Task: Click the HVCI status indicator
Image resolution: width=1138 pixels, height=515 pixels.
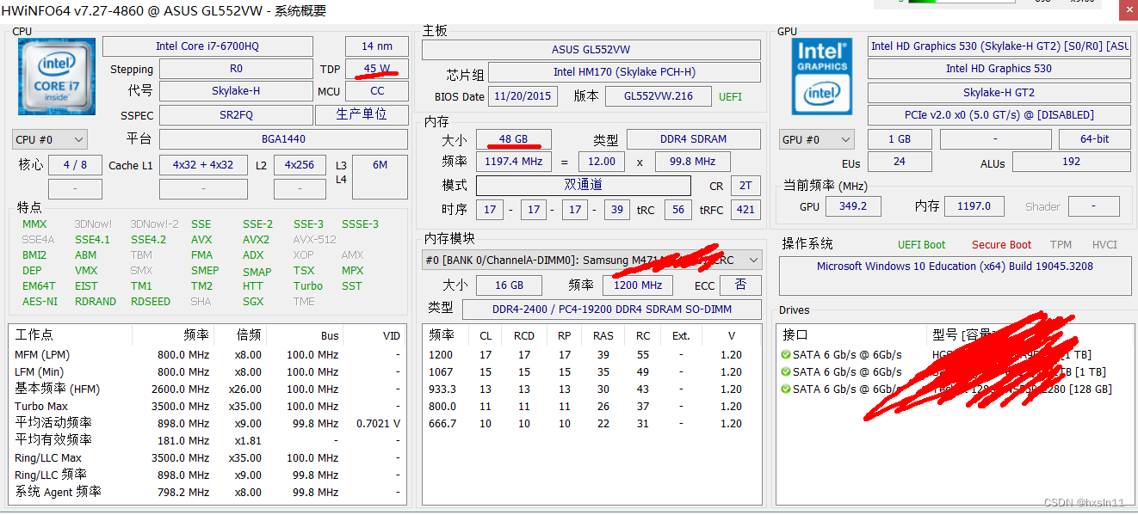Action: pos(1104,245)
